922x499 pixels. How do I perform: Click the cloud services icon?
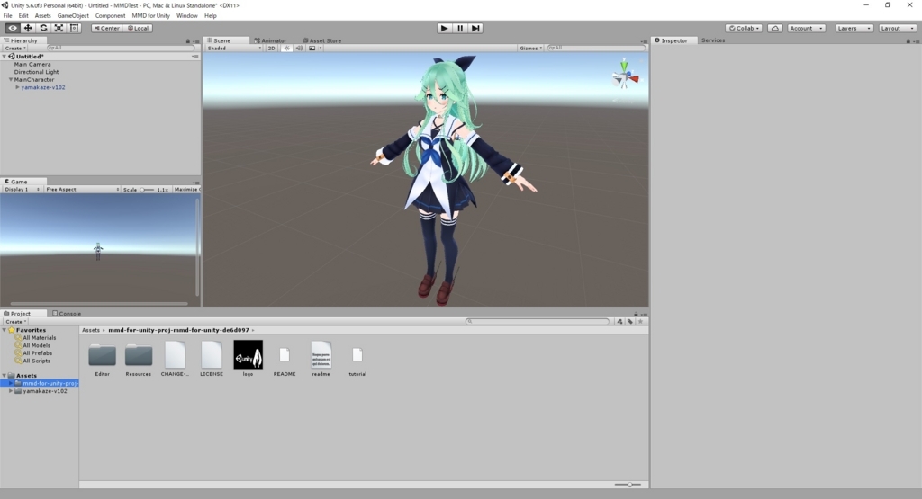tap(775, 28)
